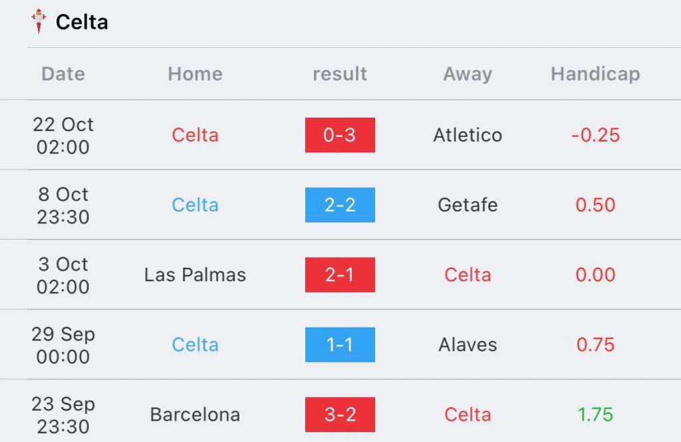
Task: Select Barcelona home team name
Action: click(195, 415)
